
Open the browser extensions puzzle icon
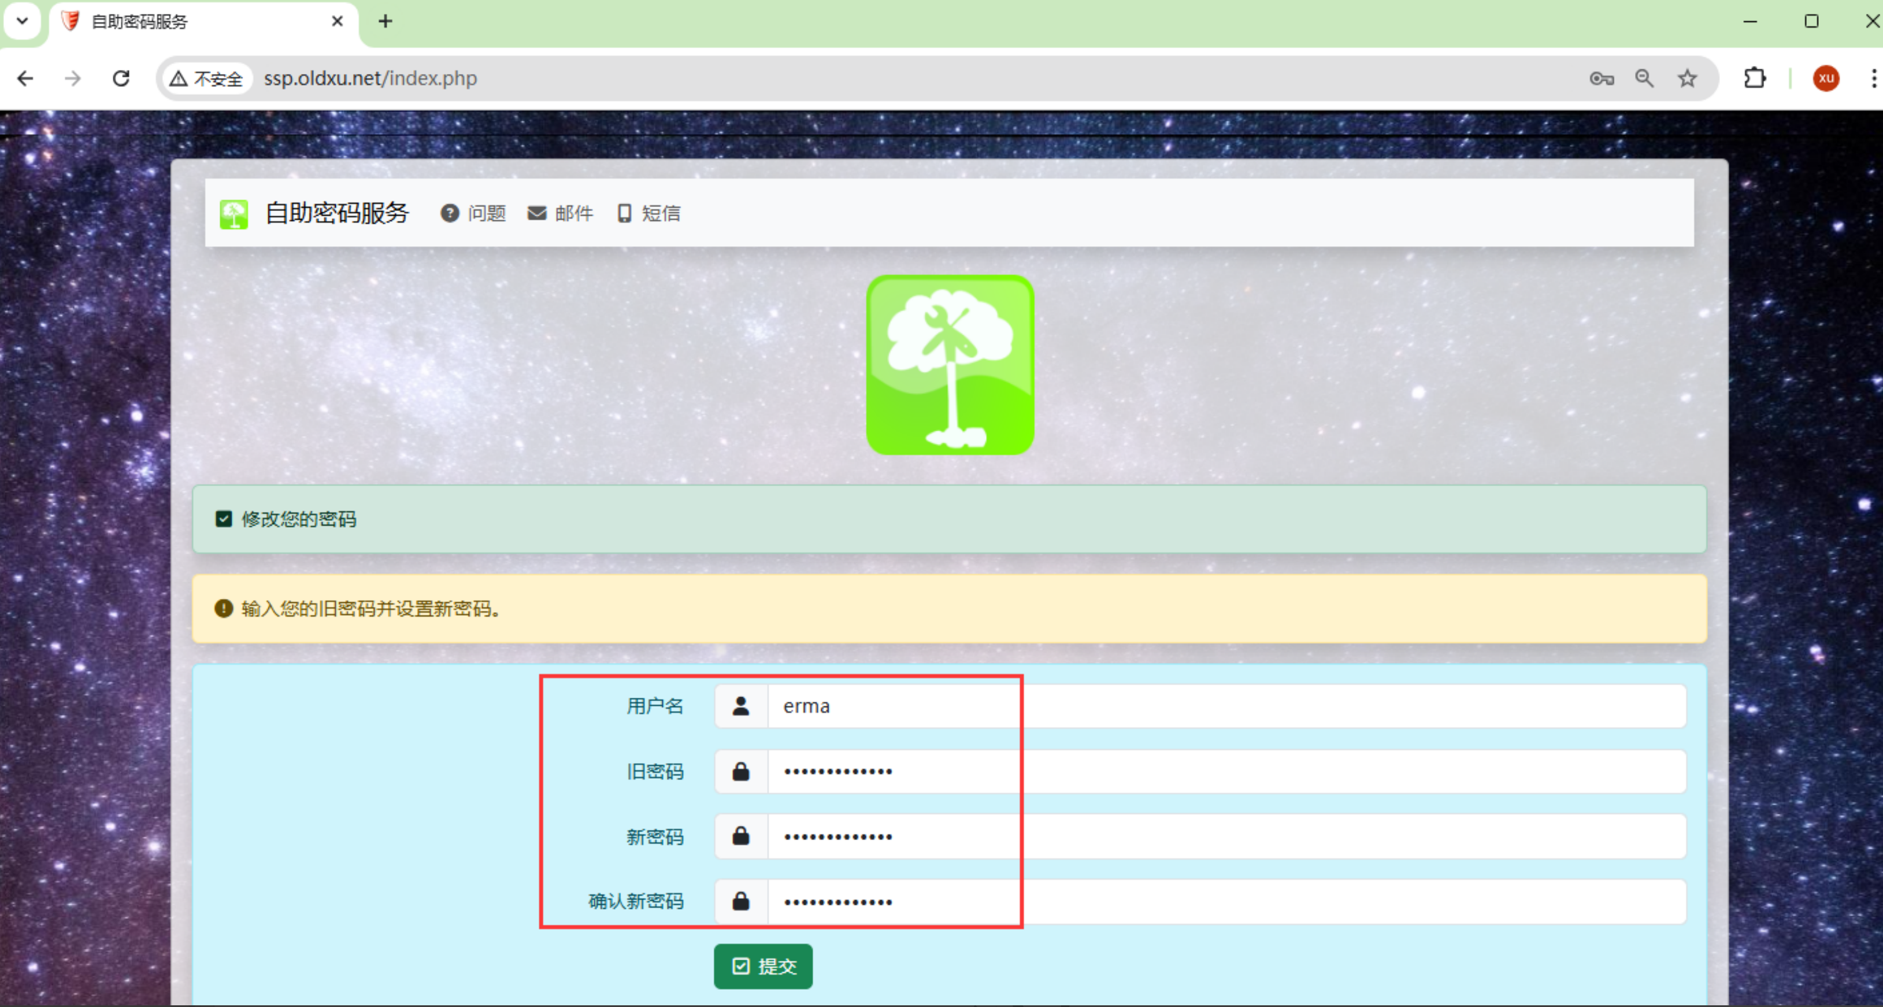coord(1754,78)
